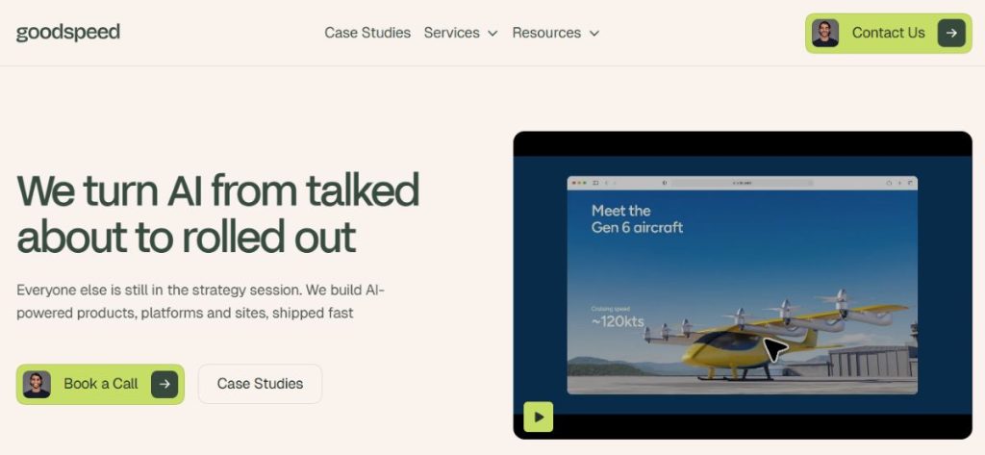Open the Case Studies nav link

367,33
